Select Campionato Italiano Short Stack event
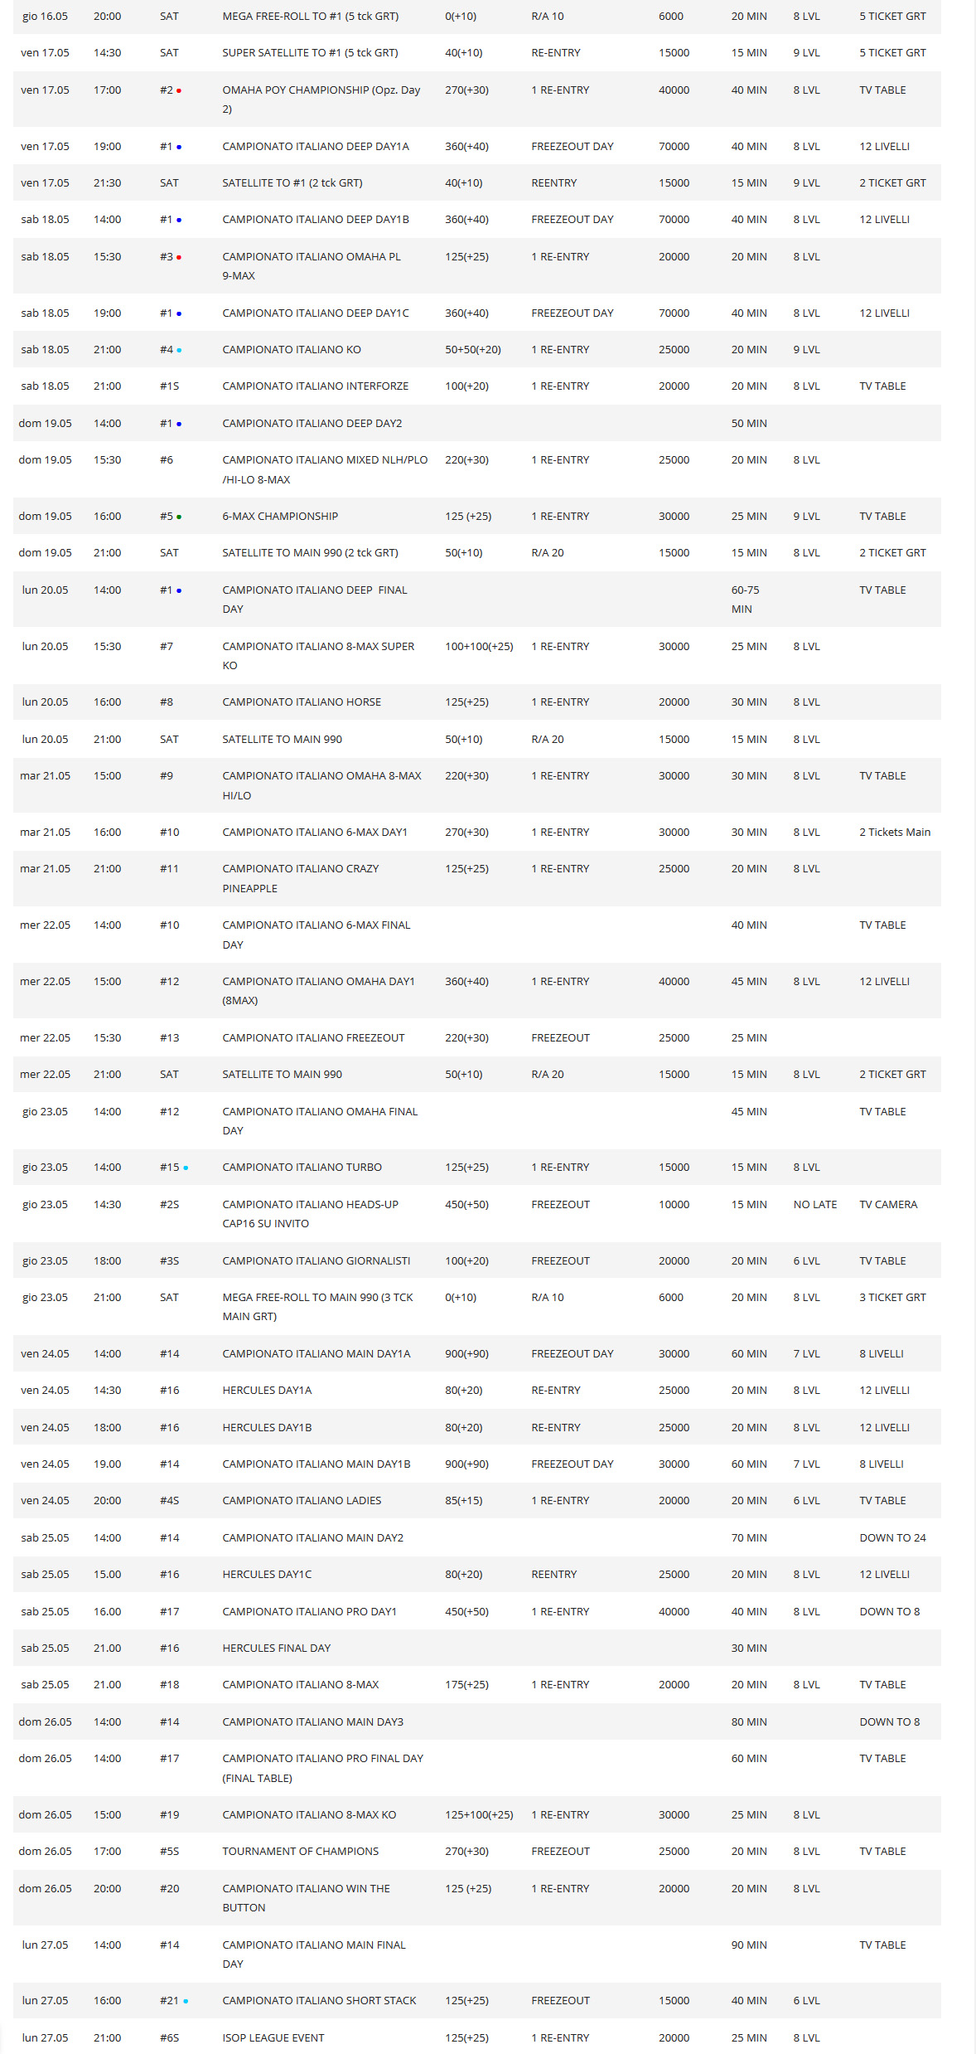Viewport: 976px width, 2054px height. 319,2000
